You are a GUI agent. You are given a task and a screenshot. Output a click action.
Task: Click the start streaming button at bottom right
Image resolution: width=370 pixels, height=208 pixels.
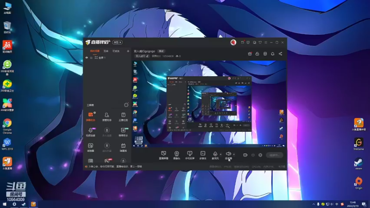coord(274,155)
